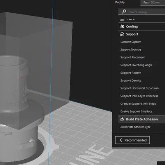The height and width of the screenshot is (165, 165).
Task: Click the back chevron on Recommended
Action: [x=121, y=140]
